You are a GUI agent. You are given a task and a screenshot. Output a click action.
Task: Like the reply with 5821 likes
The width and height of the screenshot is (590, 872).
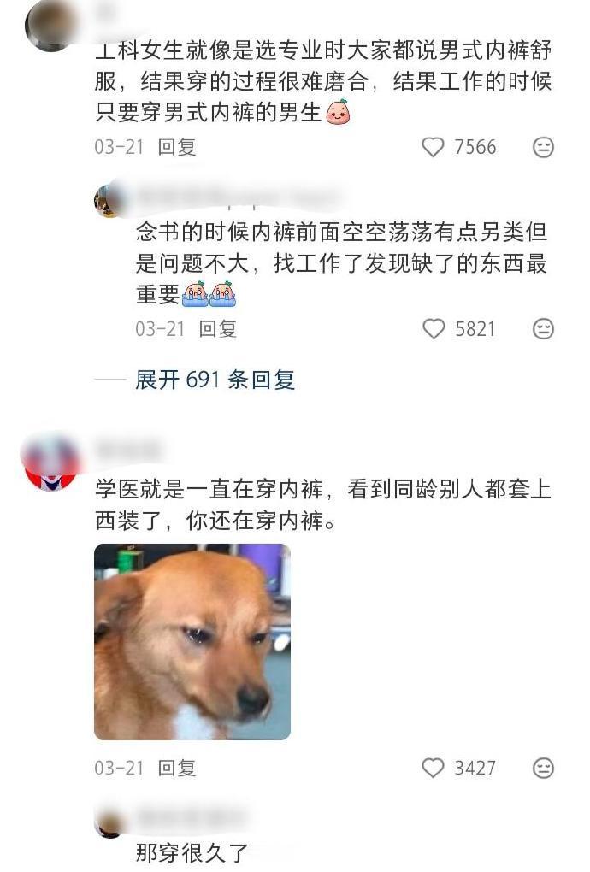point(434,328)
